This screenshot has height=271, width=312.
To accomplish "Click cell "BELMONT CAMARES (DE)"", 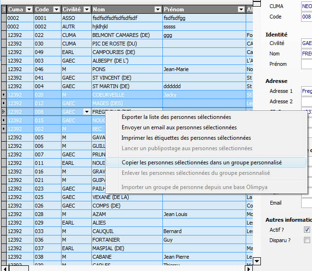I will click(127, 35).
